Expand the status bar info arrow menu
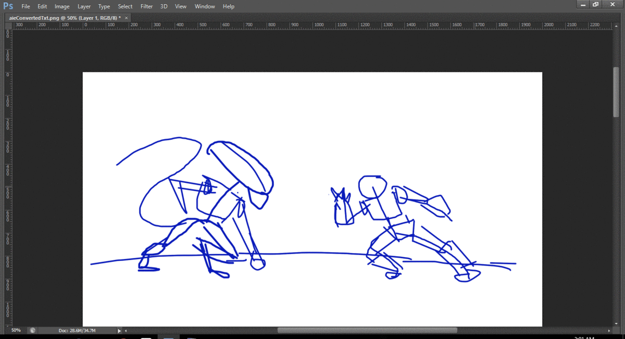Screen dimensions: 625x339 pos(119,330)
